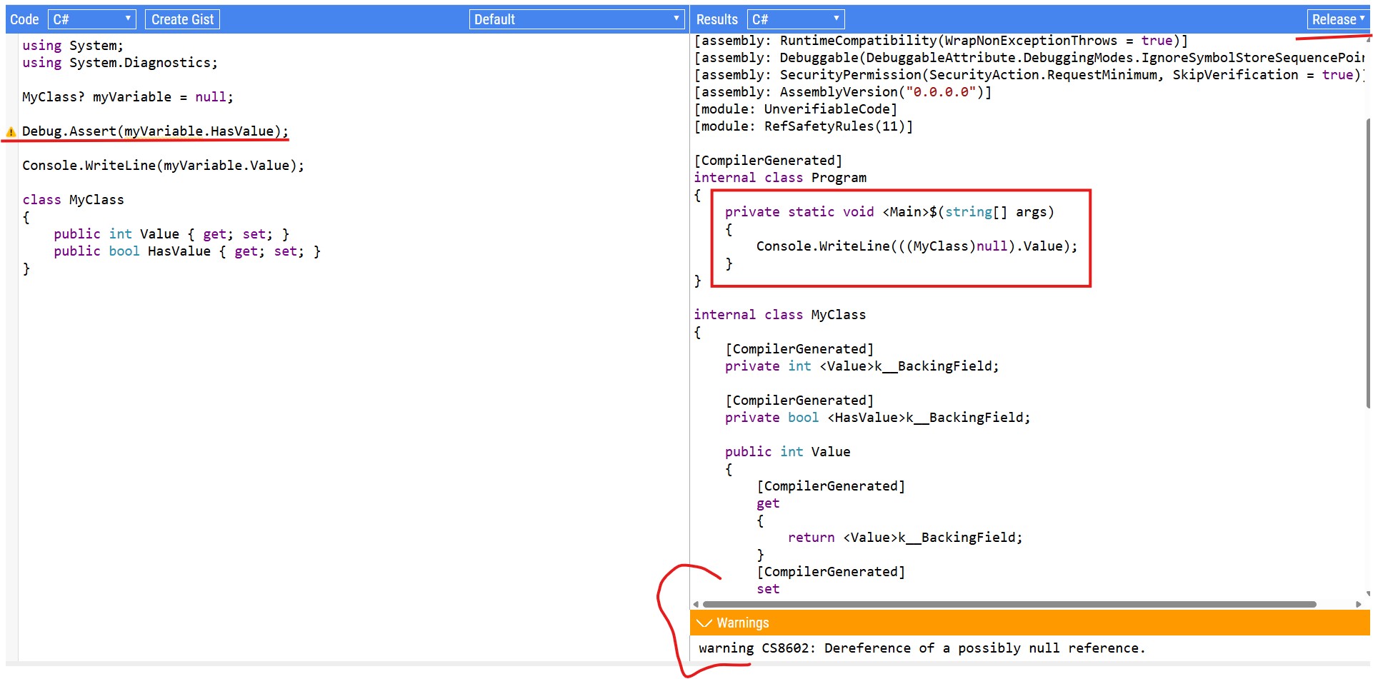This screenshot has width=1373, height=679.
Task: Click the warning triangle icon beside Debug.Assert
Action: (11, 132)
